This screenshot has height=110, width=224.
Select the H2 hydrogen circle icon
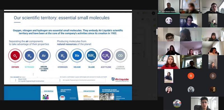click(63, 55)
